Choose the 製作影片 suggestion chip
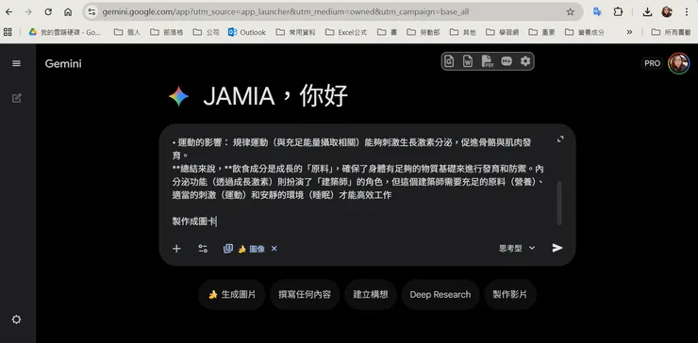 click(x=510, y=295)
